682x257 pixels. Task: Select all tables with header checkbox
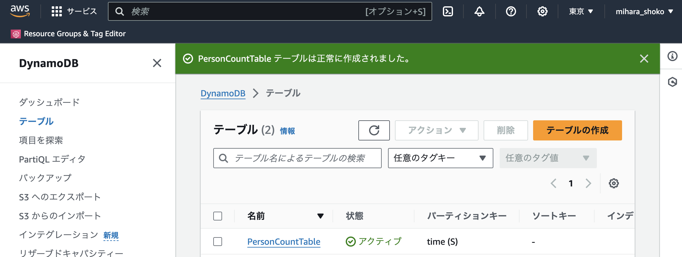click(218, 216)
